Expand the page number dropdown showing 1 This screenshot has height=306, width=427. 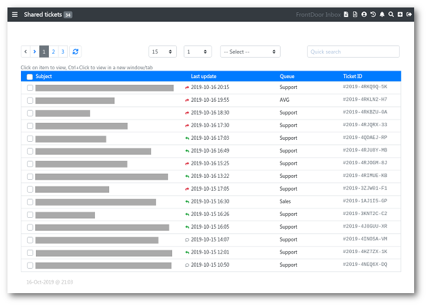(x=197, y=52)
